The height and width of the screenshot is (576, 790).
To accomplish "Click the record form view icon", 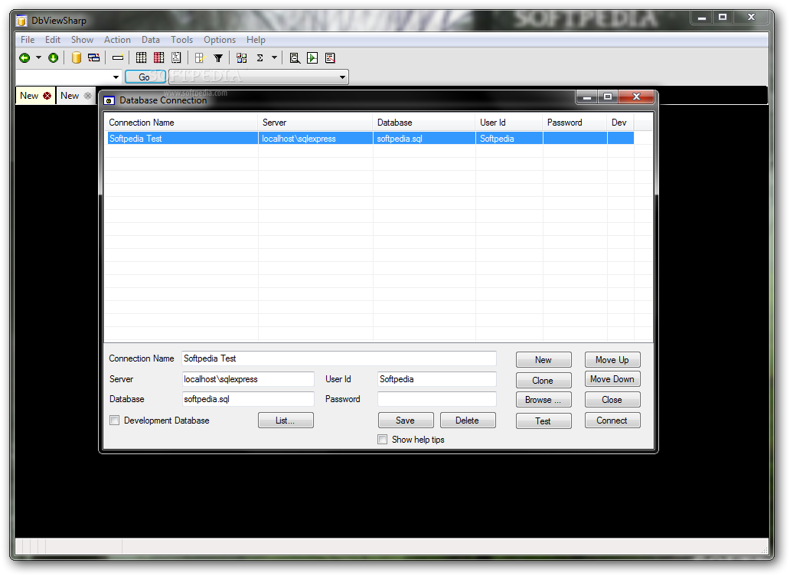I will pyautogui.click(x=176, y=58).
